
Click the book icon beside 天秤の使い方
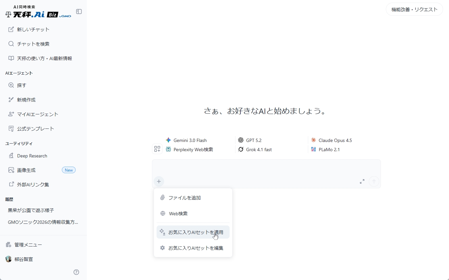tap(11, 58)
